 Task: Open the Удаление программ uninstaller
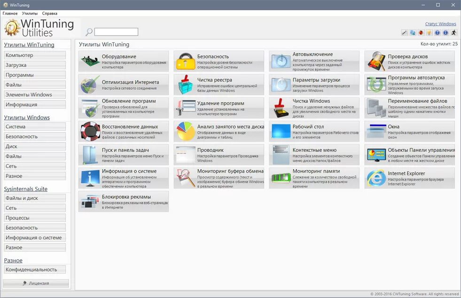[219, 108]
